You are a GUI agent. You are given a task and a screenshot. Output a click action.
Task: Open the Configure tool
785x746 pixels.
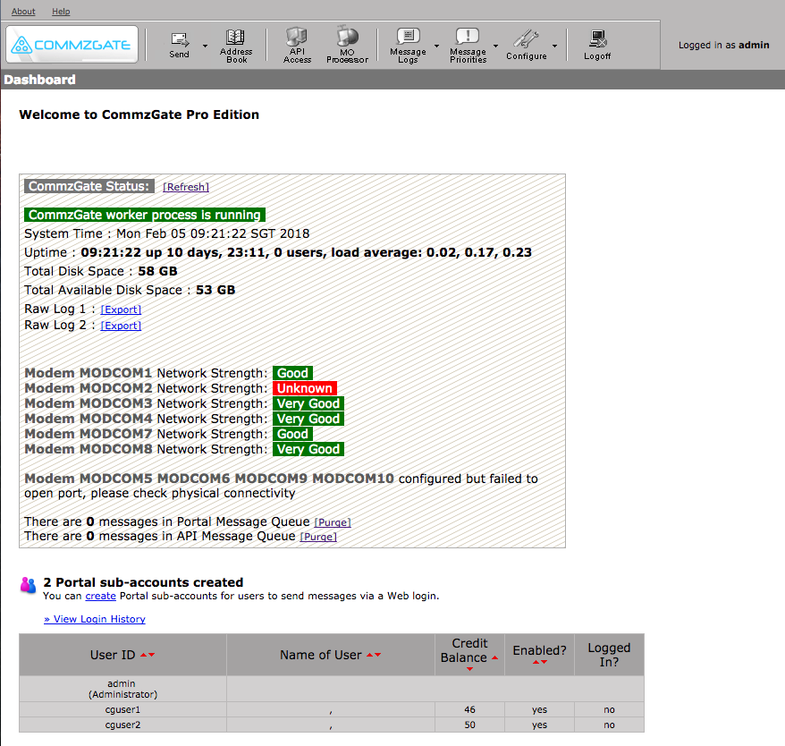[527, 45]
